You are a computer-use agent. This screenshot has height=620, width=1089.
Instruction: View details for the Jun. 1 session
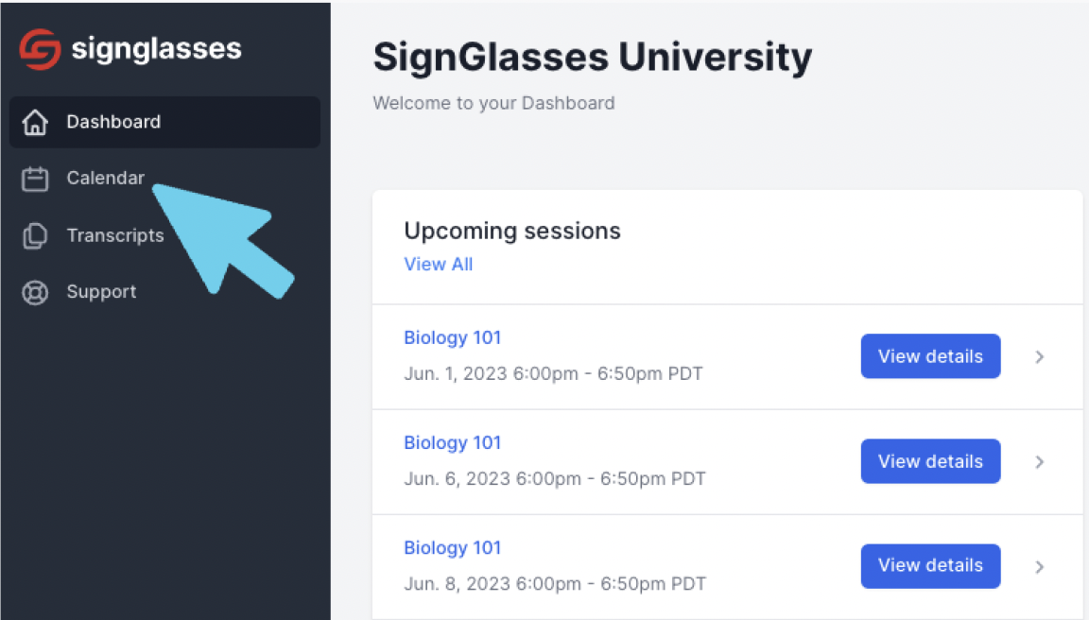930,356
